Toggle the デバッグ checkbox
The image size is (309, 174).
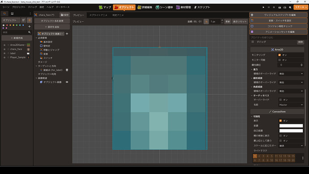pos(253,42)
